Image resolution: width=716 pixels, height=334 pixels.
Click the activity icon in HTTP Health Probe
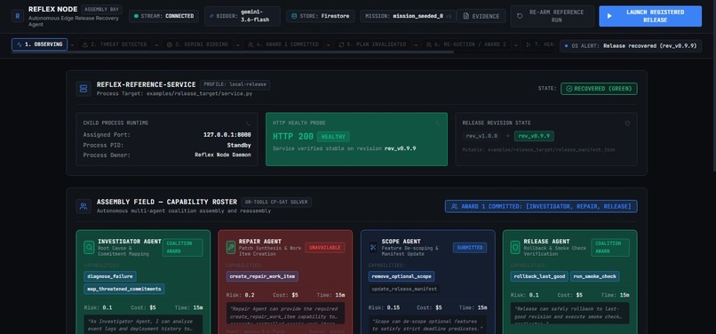(437, 123)
